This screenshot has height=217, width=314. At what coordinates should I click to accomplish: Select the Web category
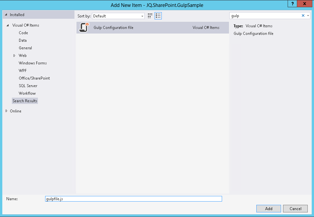point(23,56)
